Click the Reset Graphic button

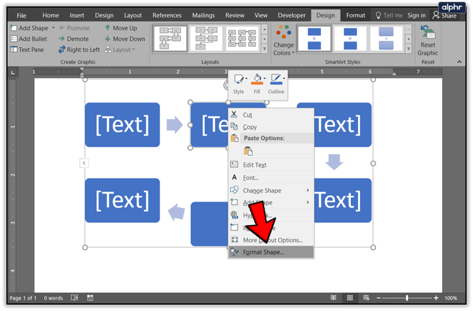428,41
